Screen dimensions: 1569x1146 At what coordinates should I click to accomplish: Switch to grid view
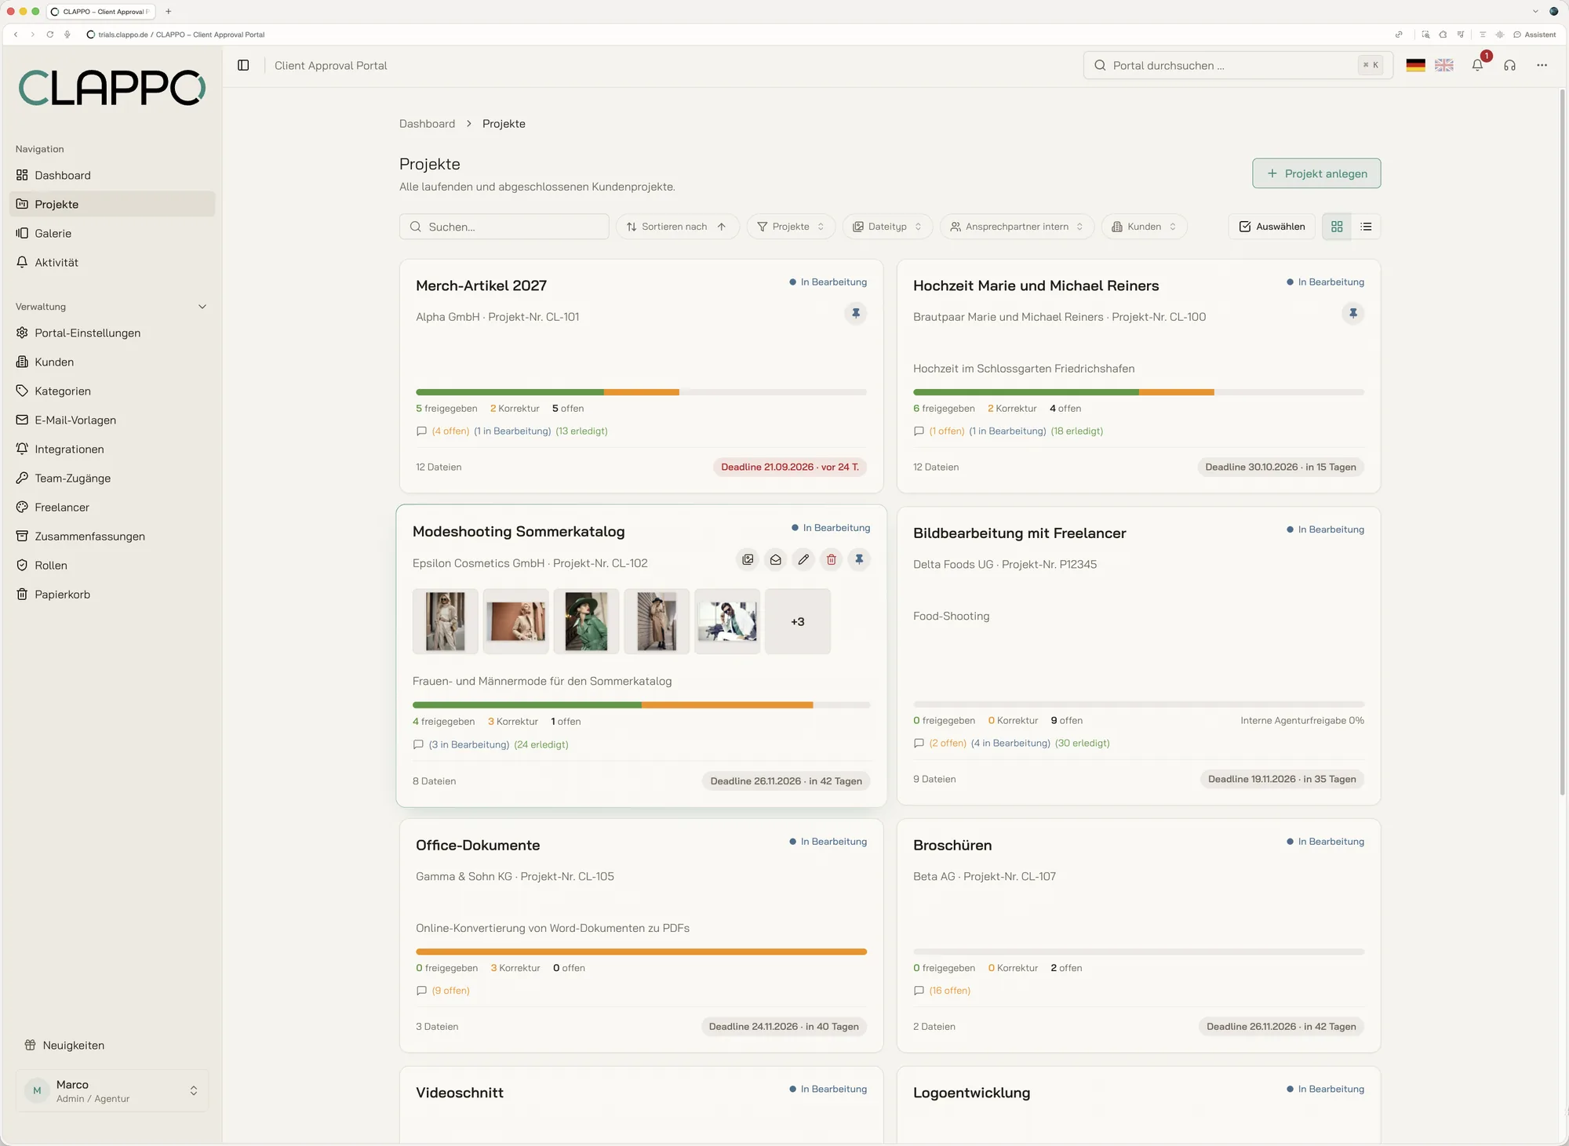(x=1337, y=227)
